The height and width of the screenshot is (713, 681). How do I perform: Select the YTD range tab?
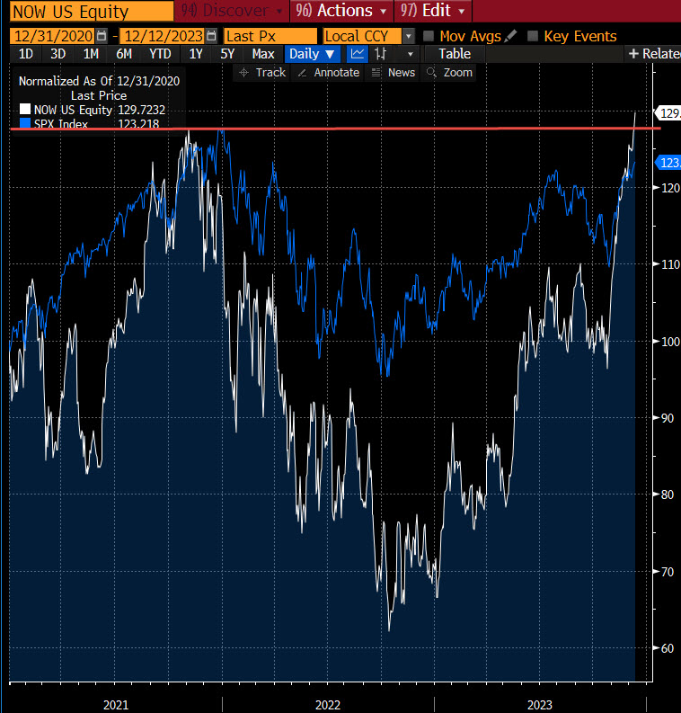click(x=160, y=54)
